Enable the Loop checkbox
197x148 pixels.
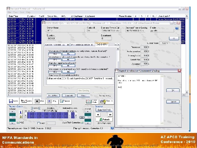point(39,123)
